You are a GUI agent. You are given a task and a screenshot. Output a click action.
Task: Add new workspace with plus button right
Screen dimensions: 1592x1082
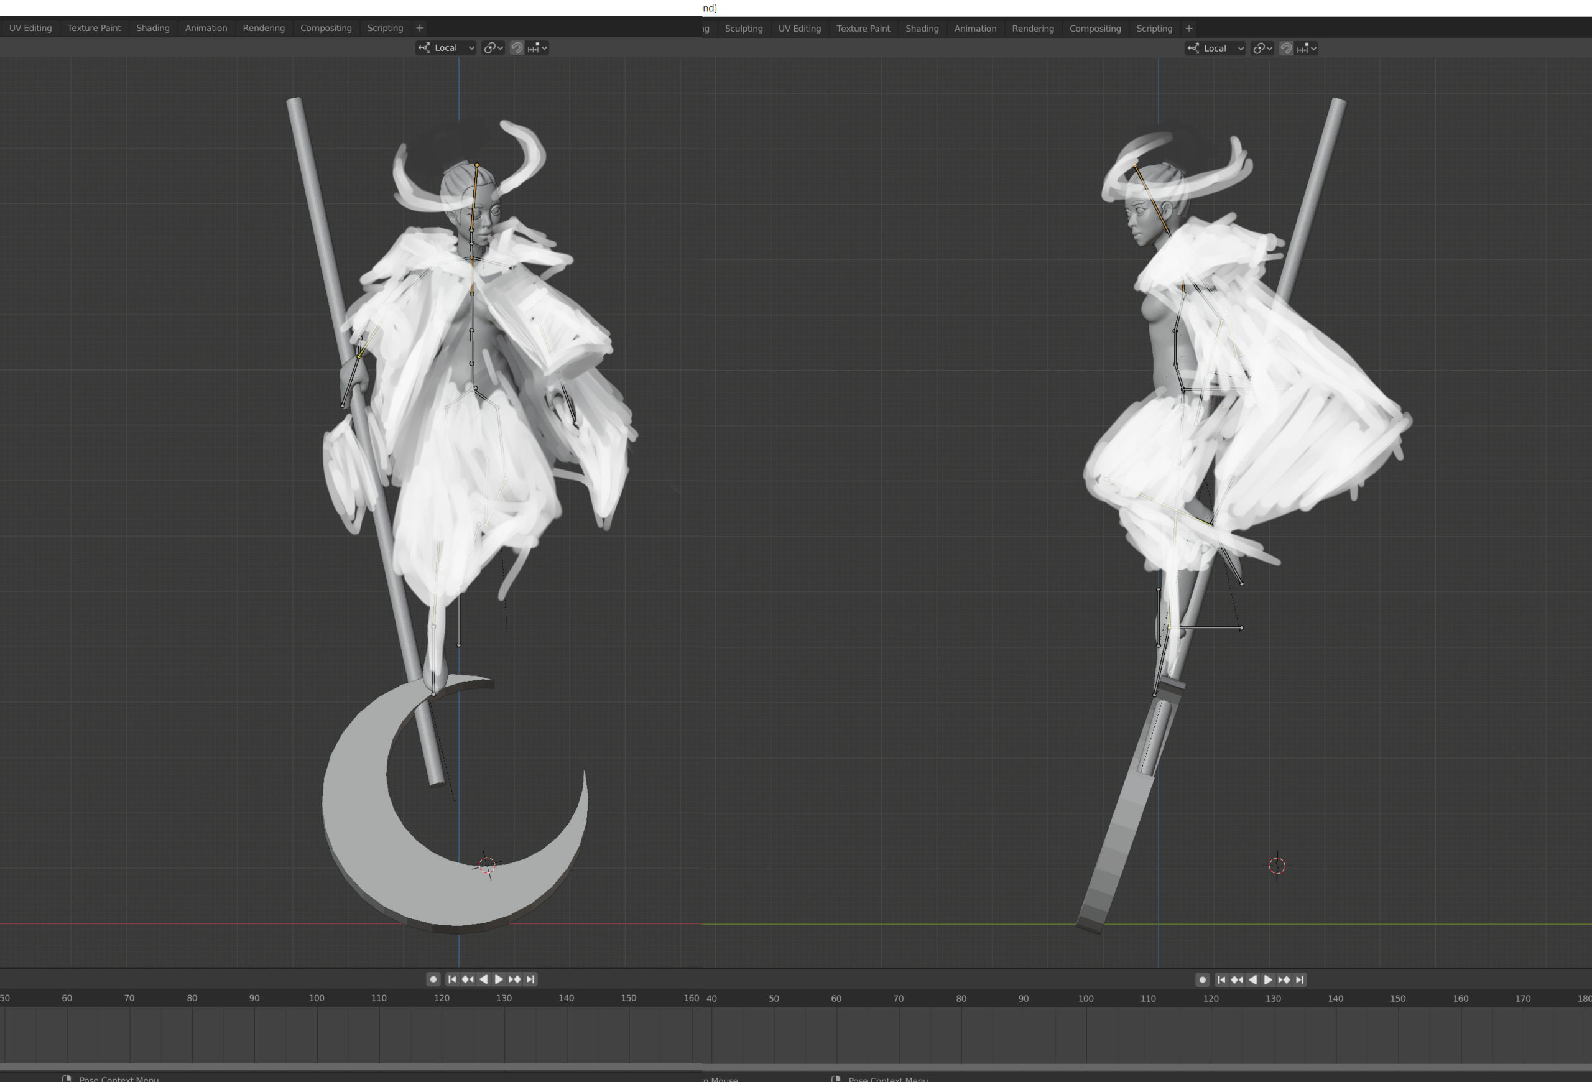click(1188, 29)
